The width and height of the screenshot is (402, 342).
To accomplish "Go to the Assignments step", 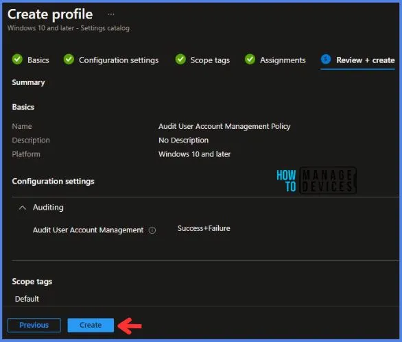I will click(x=283, y=60).
